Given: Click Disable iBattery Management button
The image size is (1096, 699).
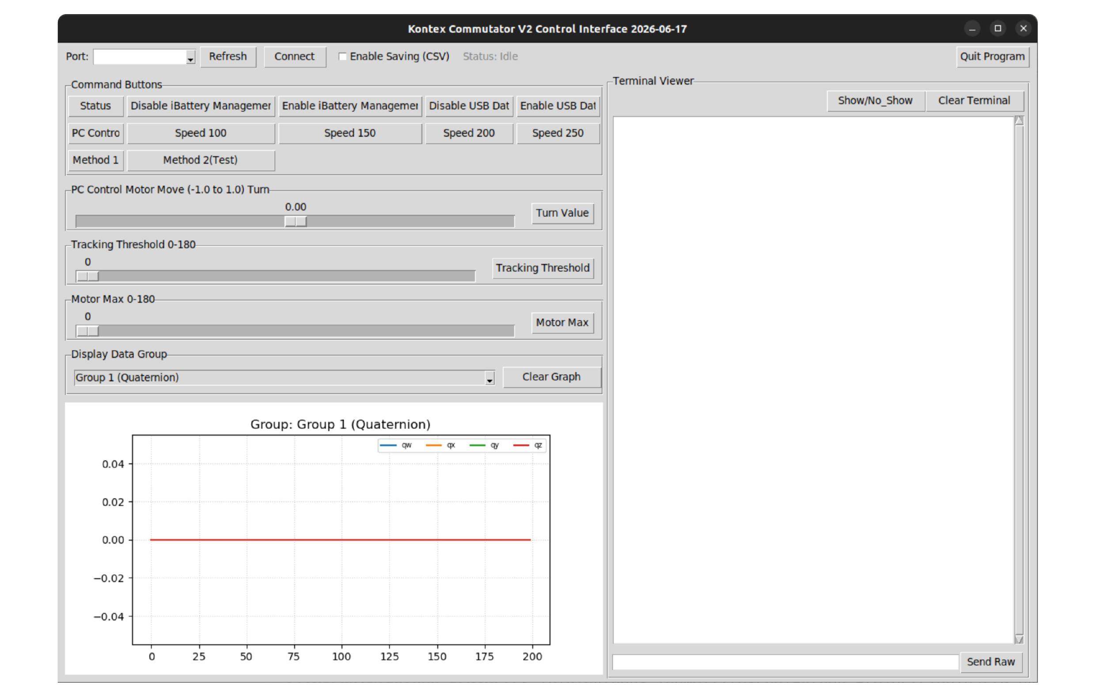Looking at the screenshot, I should [201, 106].
